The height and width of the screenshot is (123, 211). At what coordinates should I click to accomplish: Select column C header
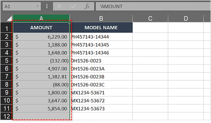pos(150,19)
